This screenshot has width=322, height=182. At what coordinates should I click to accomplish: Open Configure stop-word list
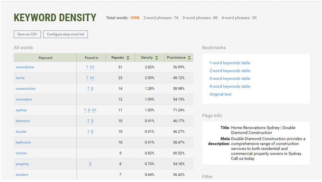pyautogui.click(x=65, y=34)
